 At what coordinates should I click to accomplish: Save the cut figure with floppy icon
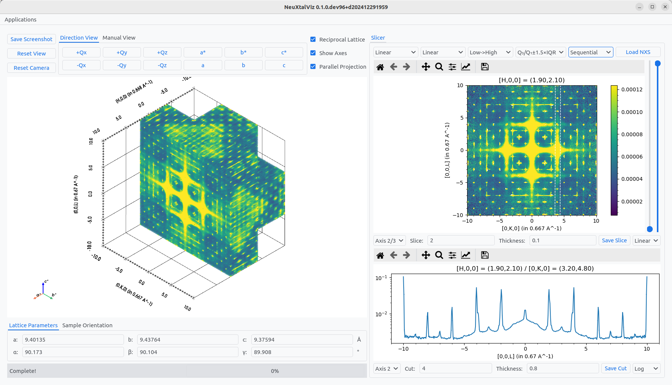pos(485,255)
